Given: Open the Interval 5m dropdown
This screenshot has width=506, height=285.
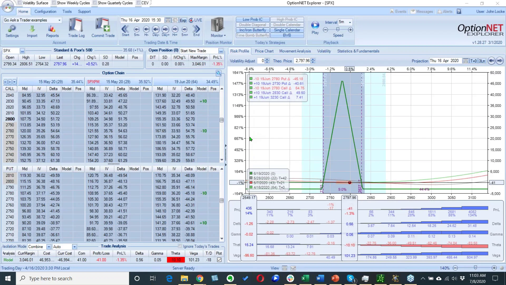Looking at the screenshot, I should 350,22.
